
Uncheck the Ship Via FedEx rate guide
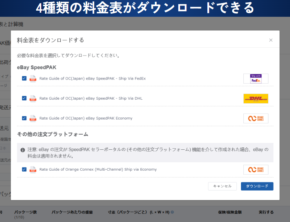click(24, 78)
